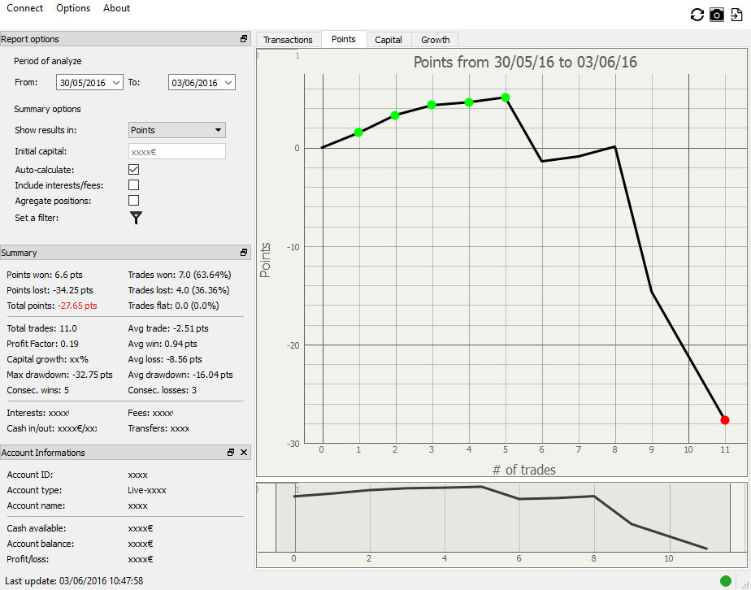Viewport: 751px width, 590px height.
Task: Click Avg drawdown -16.04 pts text
Action: (x=180, y=375)
